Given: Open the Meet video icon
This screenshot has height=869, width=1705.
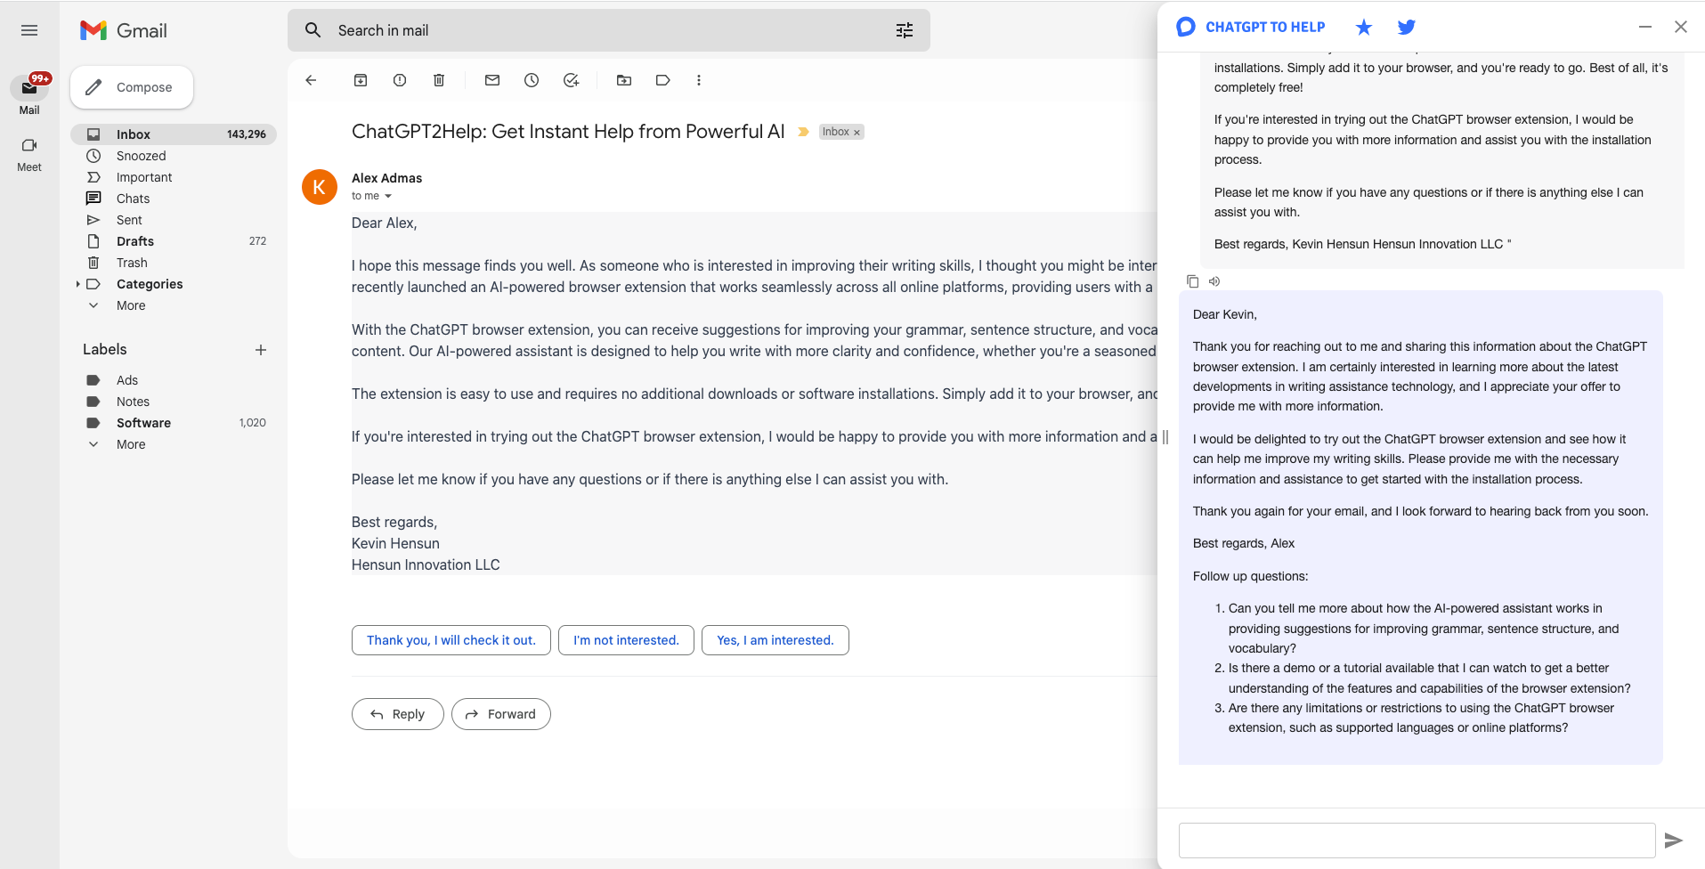Looking at the screenshot, I should (29, 145).
